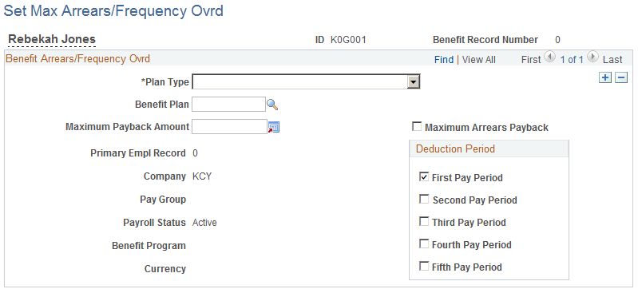Click the '1 of 1' row counter
This screenshot has height=289, width=638.
[x=572, y=60]
